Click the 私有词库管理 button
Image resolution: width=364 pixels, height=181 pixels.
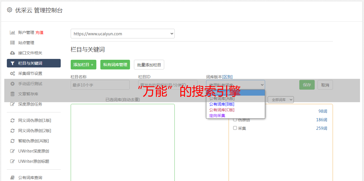[x=115, y=65]
